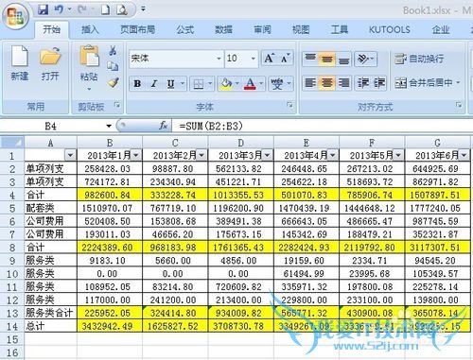Image resolution: width=473 pixels, height=360 pixels.
Task: Click the fx insert function icon
Action: [x=163, y=126]
